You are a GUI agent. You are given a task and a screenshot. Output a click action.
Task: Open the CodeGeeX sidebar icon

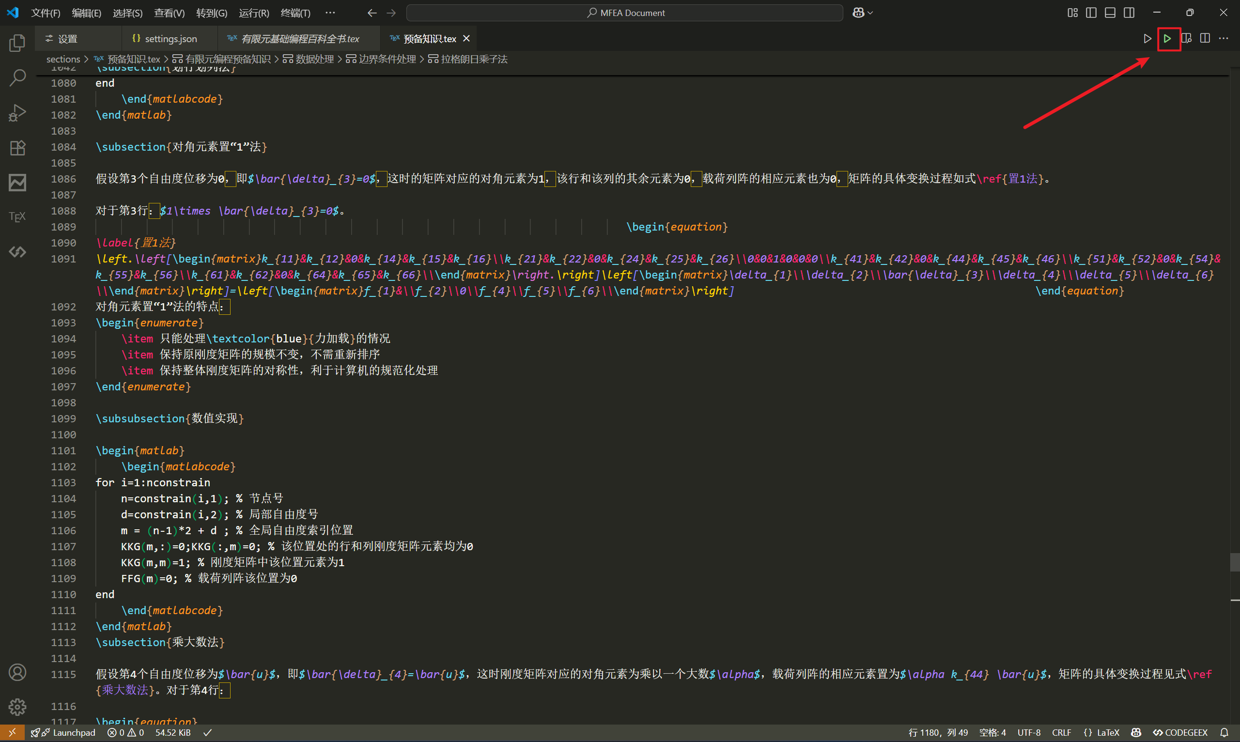tap(17, 251)
